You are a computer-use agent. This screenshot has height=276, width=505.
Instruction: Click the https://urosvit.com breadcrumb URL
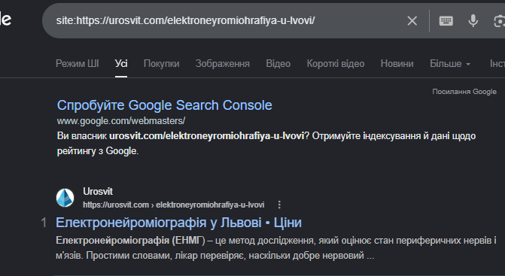point(174,205)
